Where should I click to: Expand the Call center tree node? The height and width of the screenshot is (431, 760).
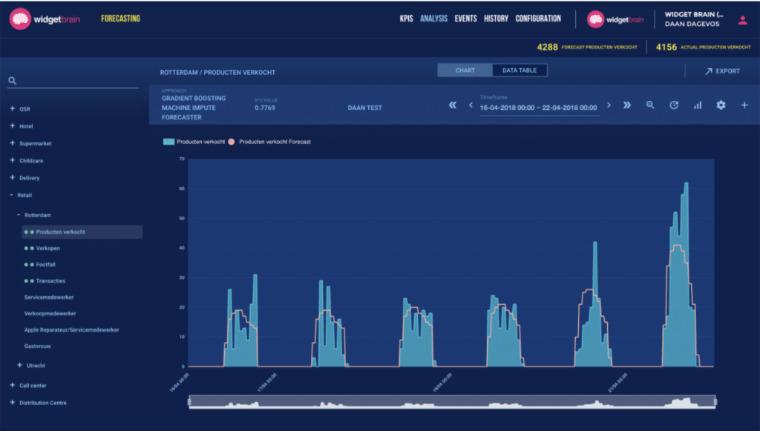pyautogui.click(x=12, y=385)
